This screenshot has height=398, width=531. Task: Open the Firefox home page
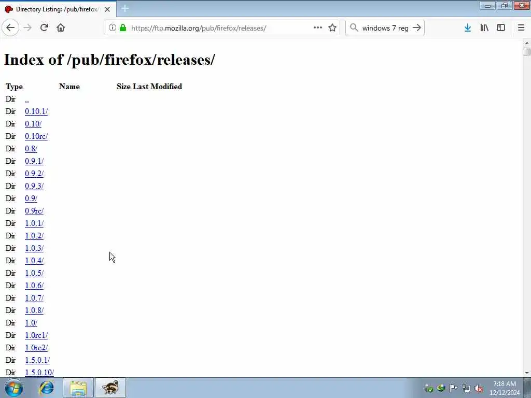pos(61,28)
